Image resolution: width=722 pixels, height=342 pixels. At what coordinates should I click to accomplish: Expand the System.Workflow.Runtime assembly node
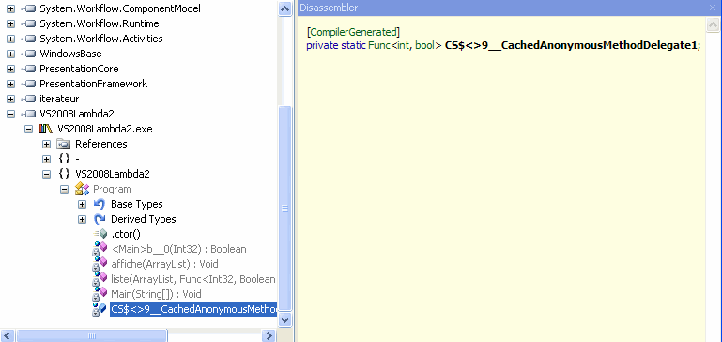10,23
